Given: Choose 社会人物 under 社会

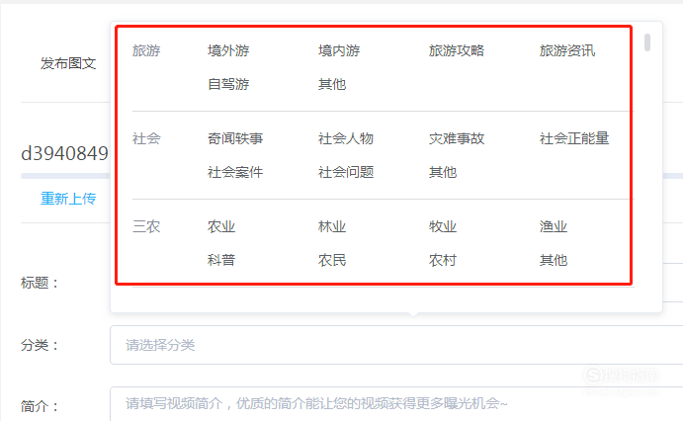Looking at the screenshot, I should point(346,139).
